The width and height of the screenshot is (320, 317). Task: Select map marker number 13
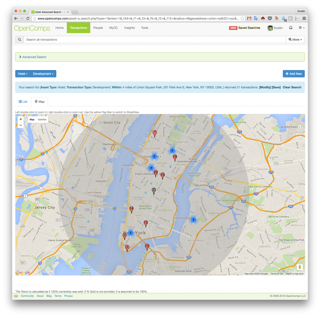tap(146, 223)
